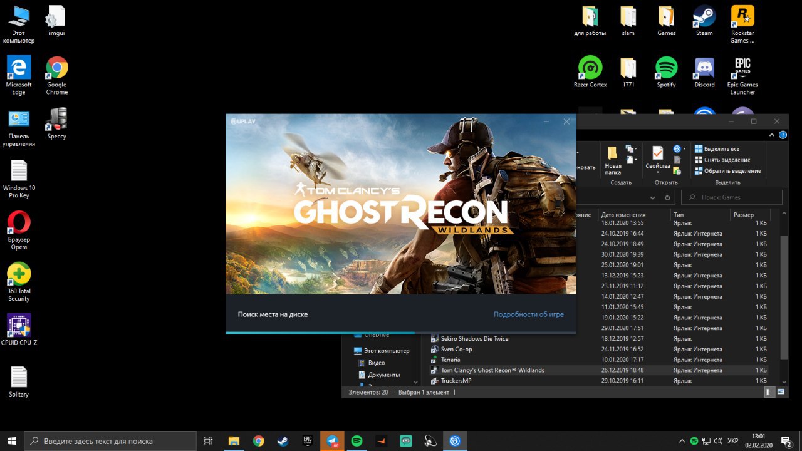Viewport: 802px width, 451px height.
Task: Open Opera browser desktop icon
Action: pyautogui.click(x=19, y=231)
